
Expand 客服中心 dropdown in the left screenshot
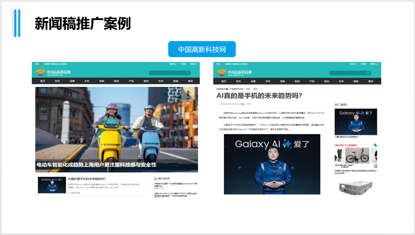(x=194, y=64)
